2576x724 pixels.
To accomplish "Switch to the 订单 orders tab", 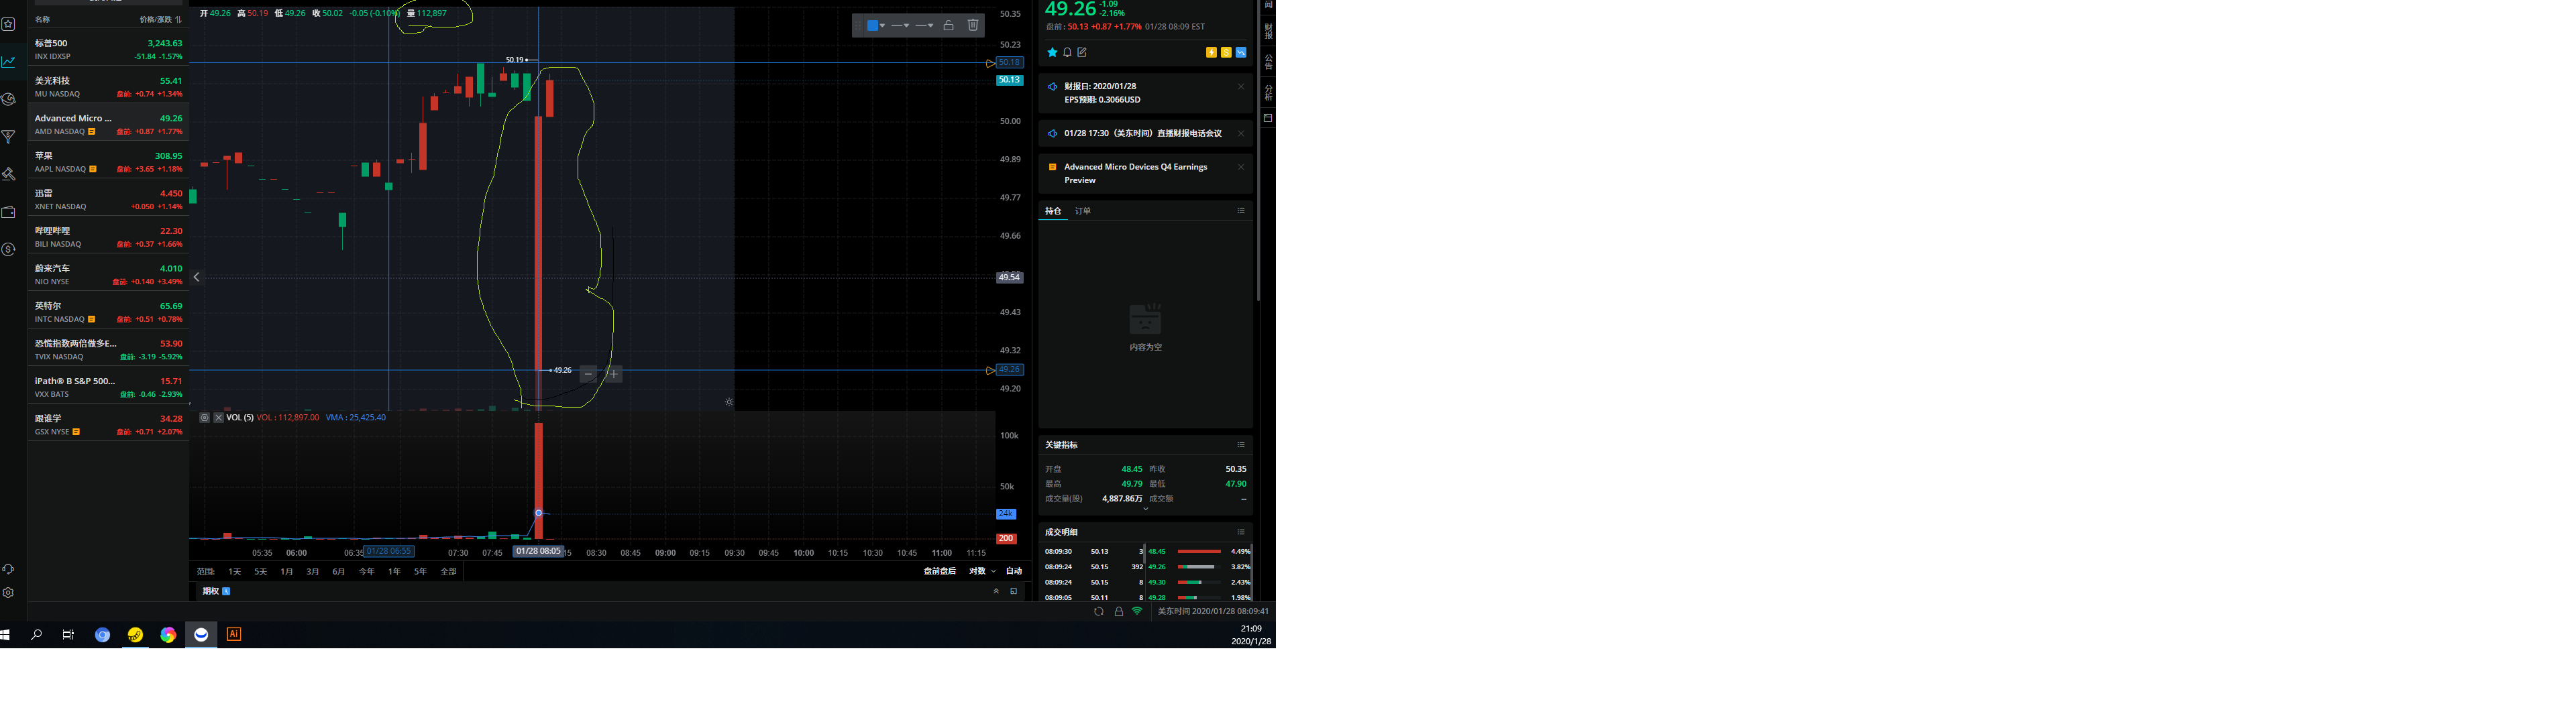I will pyautogui.click(x=1083, y=211).
